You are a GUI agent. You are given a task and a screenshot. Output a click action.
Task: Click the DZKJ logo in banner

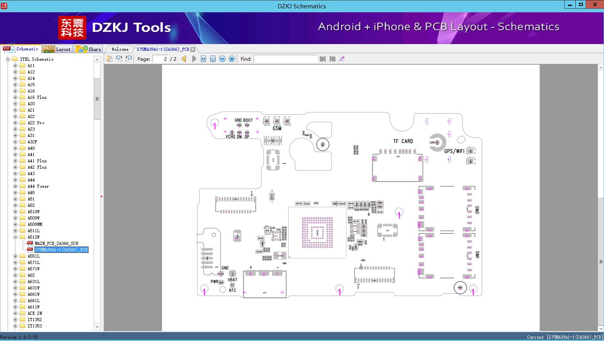pos(72,28)
